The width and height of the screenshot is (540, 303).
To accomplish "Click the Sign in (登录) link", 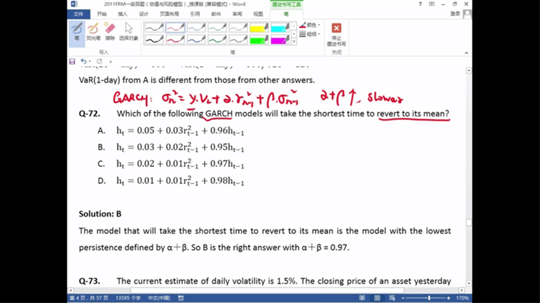I will [455, 13].
